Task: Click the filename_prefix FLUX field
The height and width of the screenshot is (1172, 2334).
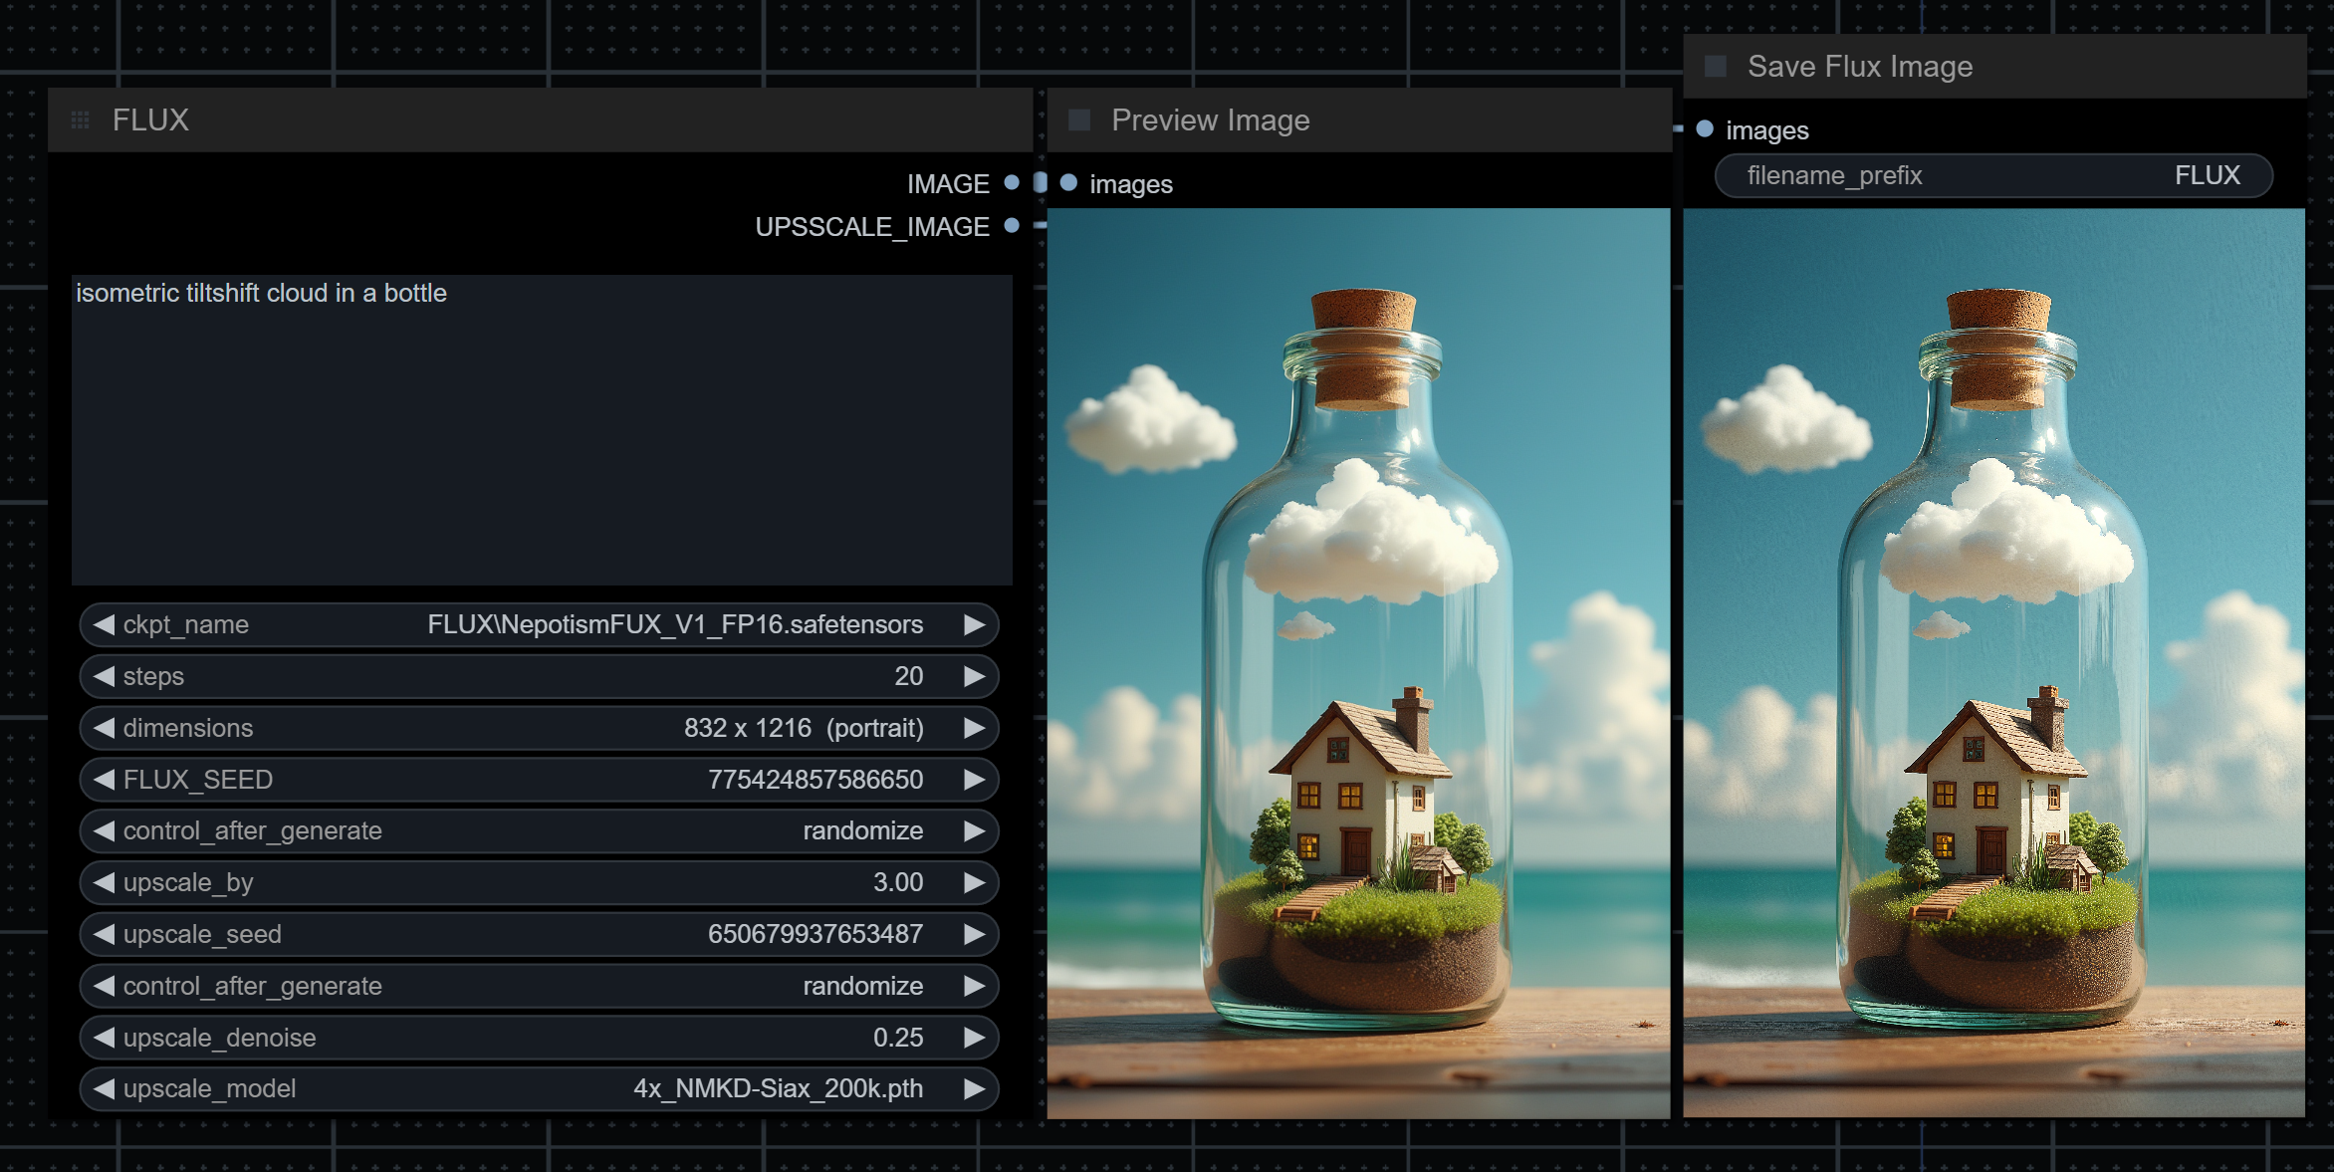Action: point(1993,176)
